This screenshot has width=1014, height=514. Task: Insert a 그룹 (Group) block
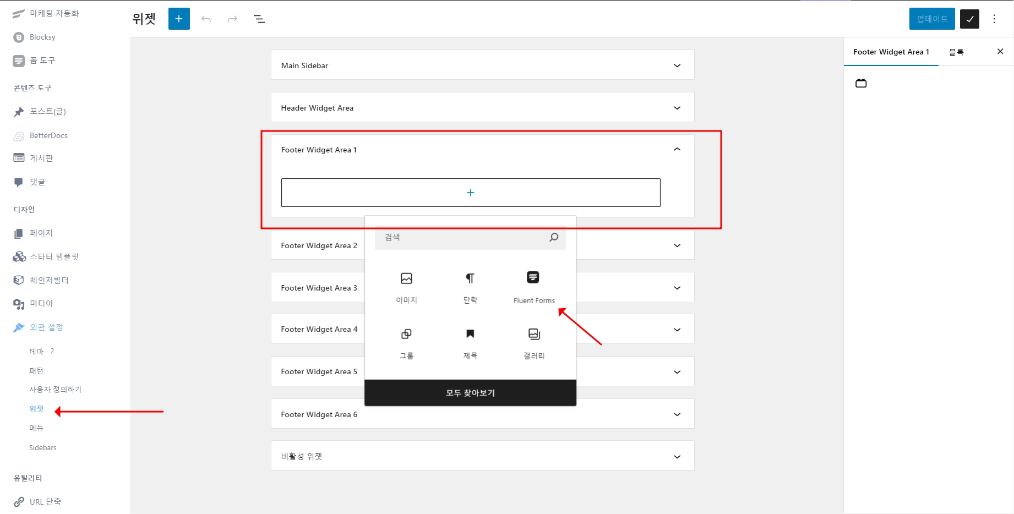click(406, 343)
